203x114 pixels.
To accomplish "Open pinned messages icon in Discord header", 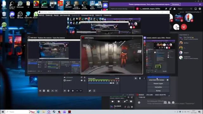I will point(166,9).
